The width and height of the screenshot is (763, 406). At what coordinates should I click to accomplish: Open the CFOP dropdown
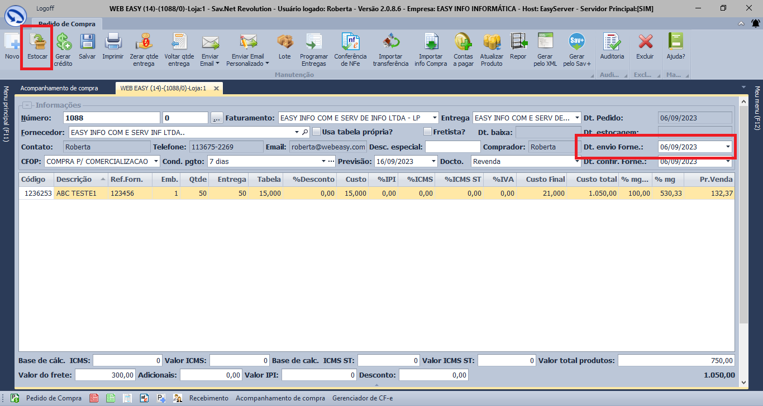(156, 161)
